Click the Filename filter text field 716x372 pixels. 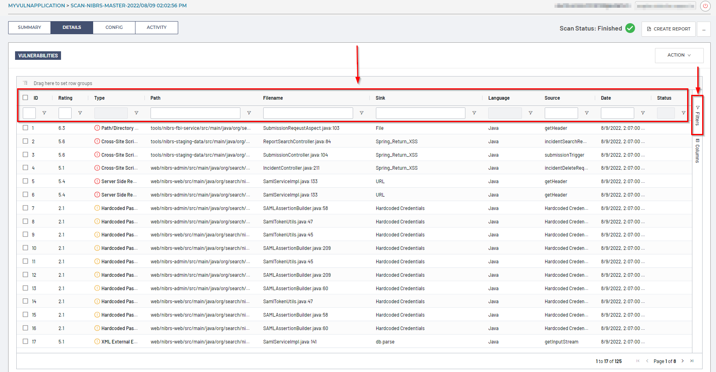tap(308, 113)
